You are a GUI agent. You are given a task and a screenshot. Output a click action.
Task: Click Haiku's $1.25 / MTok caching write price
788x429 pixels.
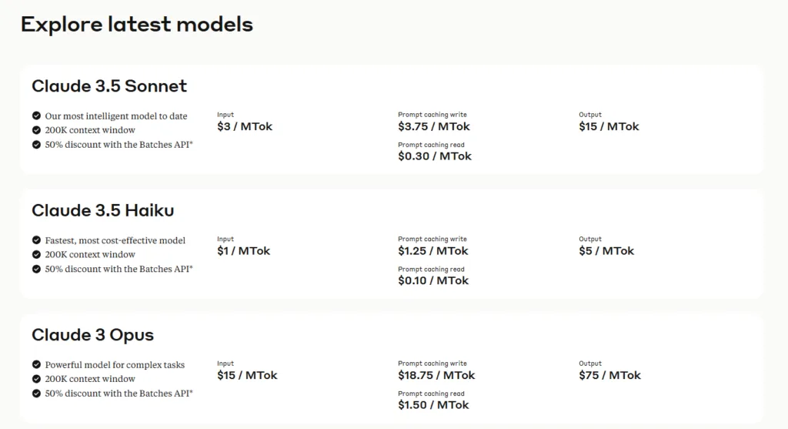coord(433,250)
